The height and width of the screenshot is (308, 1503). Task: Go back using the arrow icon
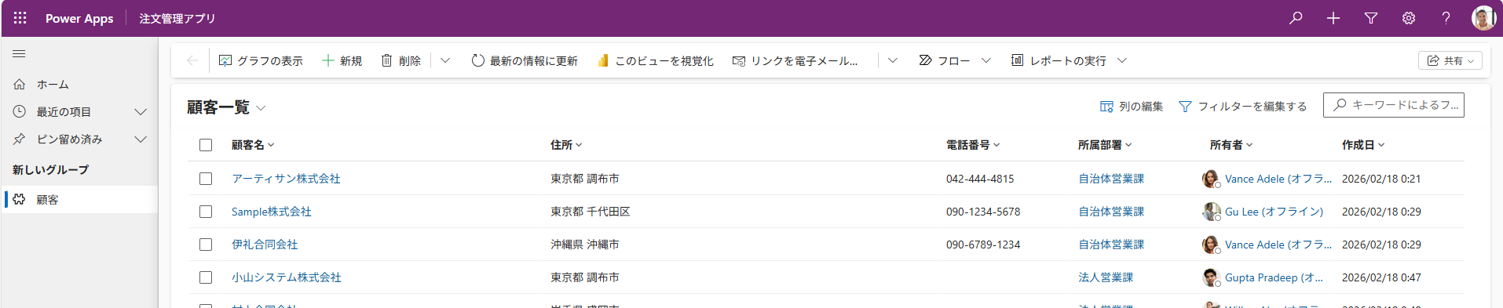192,60
